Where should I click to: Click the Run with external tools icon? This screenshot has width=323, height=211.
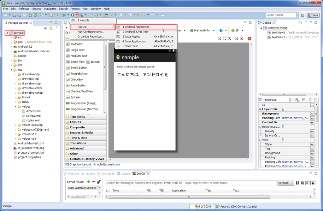[x=82, y=15]
